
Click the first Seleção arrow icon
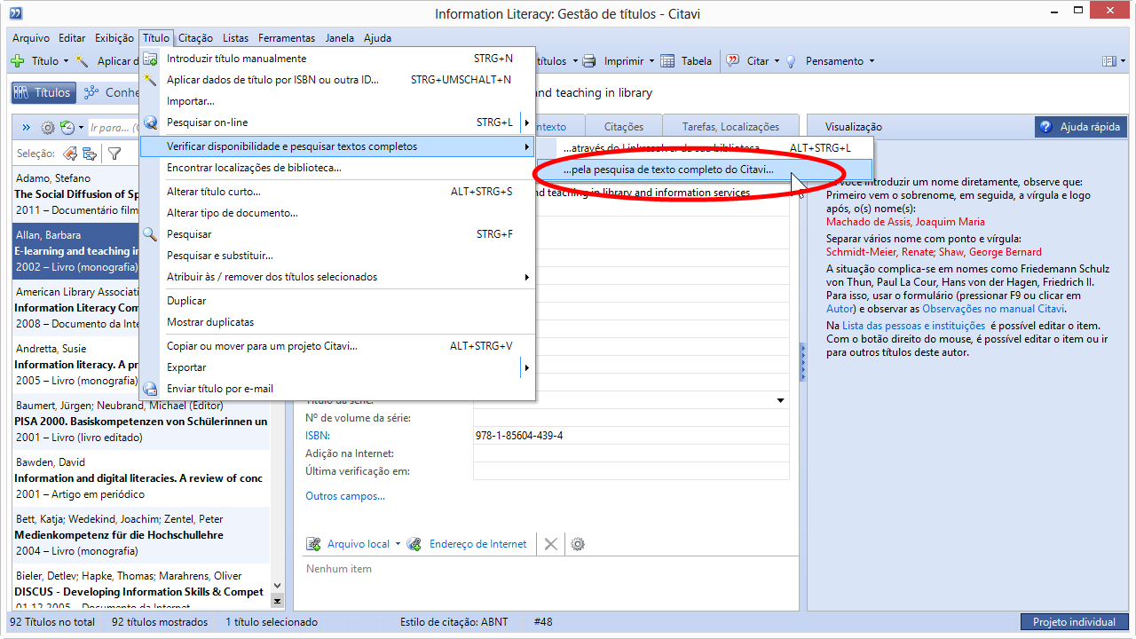click(70, 154)
